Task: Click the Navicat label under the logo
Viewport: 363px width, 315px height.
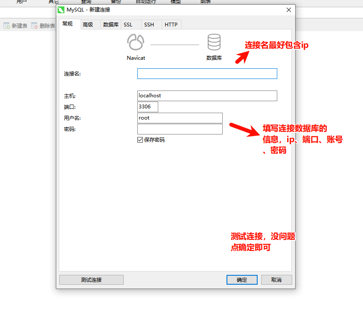Action: click(136, 58)
